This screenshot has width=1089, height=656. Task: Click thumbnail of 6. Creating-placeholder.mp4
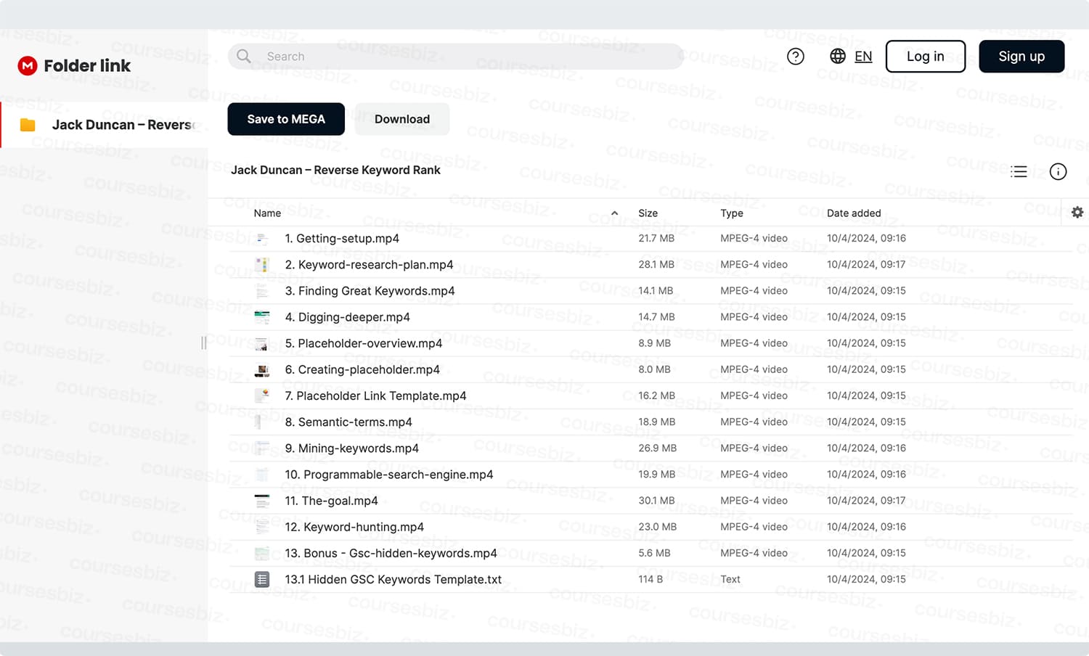pos(262,370)
